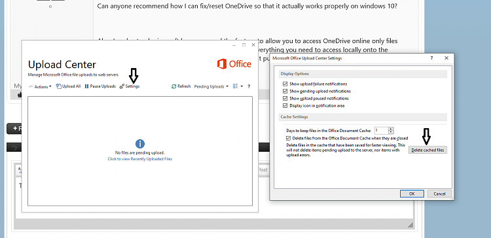Toggle Show upload failure notifications checkbox
The image size is (491, 238).
(x=285, y=84)
